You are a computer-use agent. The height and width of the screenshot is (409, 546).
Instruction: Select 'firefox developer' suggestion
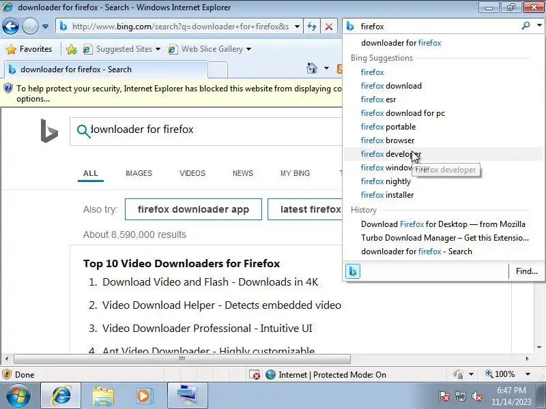point(443,154)
